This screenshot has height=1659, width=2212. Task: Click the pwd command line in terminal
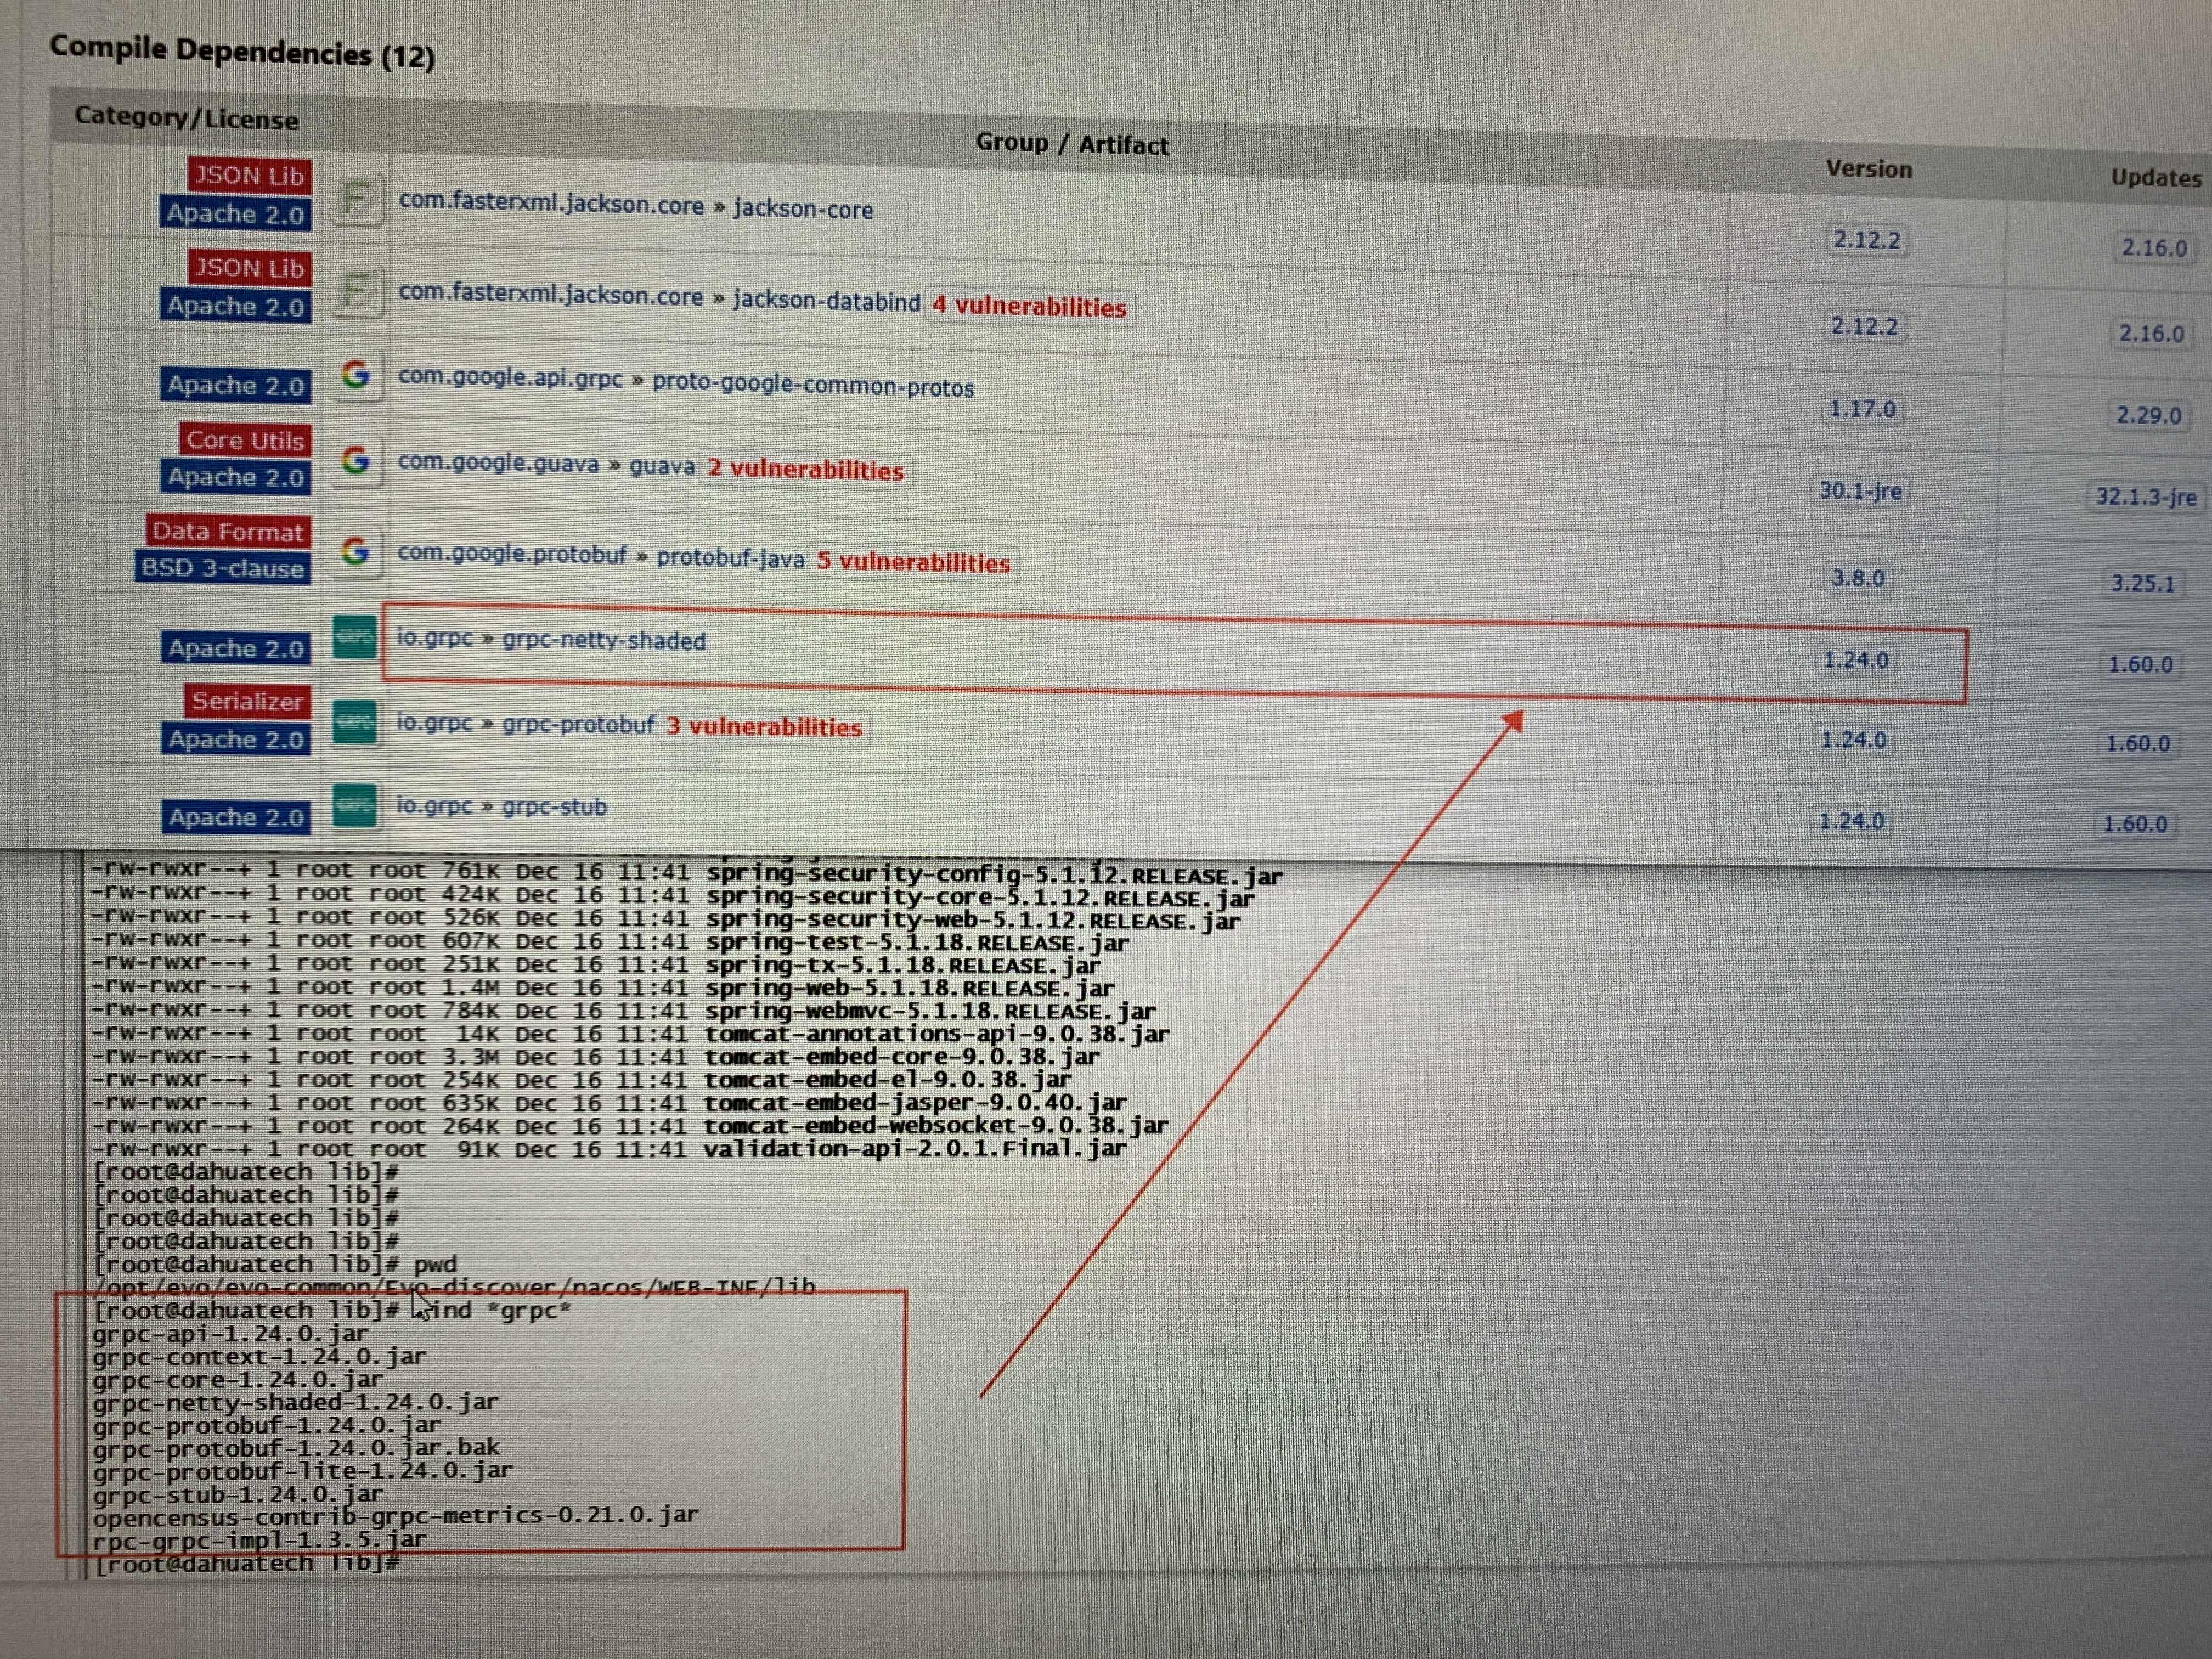[x=275, y=1264]
